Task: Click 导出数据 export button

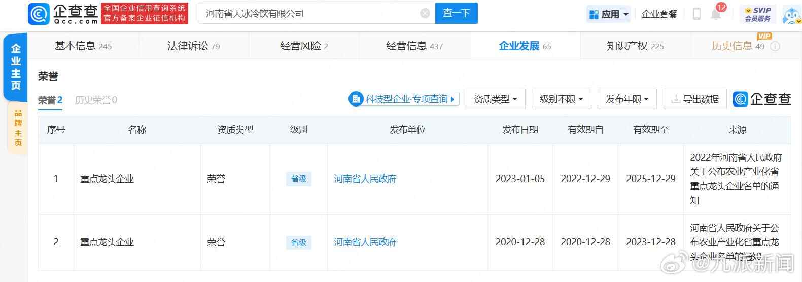Action: [x=694, y=99]
